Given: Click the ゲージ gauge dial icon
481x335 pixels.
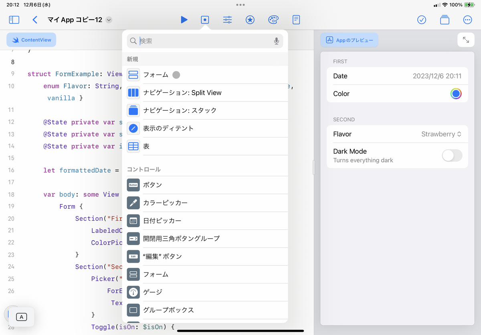Looking at the screenshot, I should pos(133,292).
